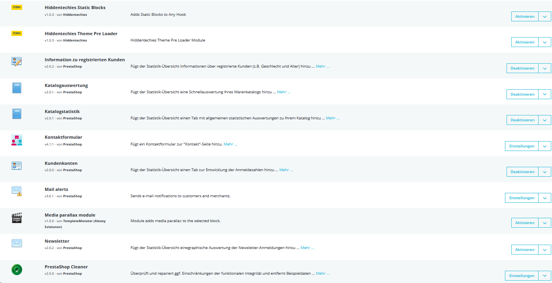This screenshot has width=552, height=283.
Task: Click the Hiddentechies Theme Pre Loader title
Action: 81,34
